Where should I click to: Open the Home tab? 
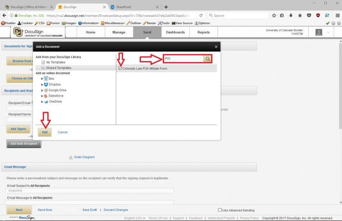91,32
